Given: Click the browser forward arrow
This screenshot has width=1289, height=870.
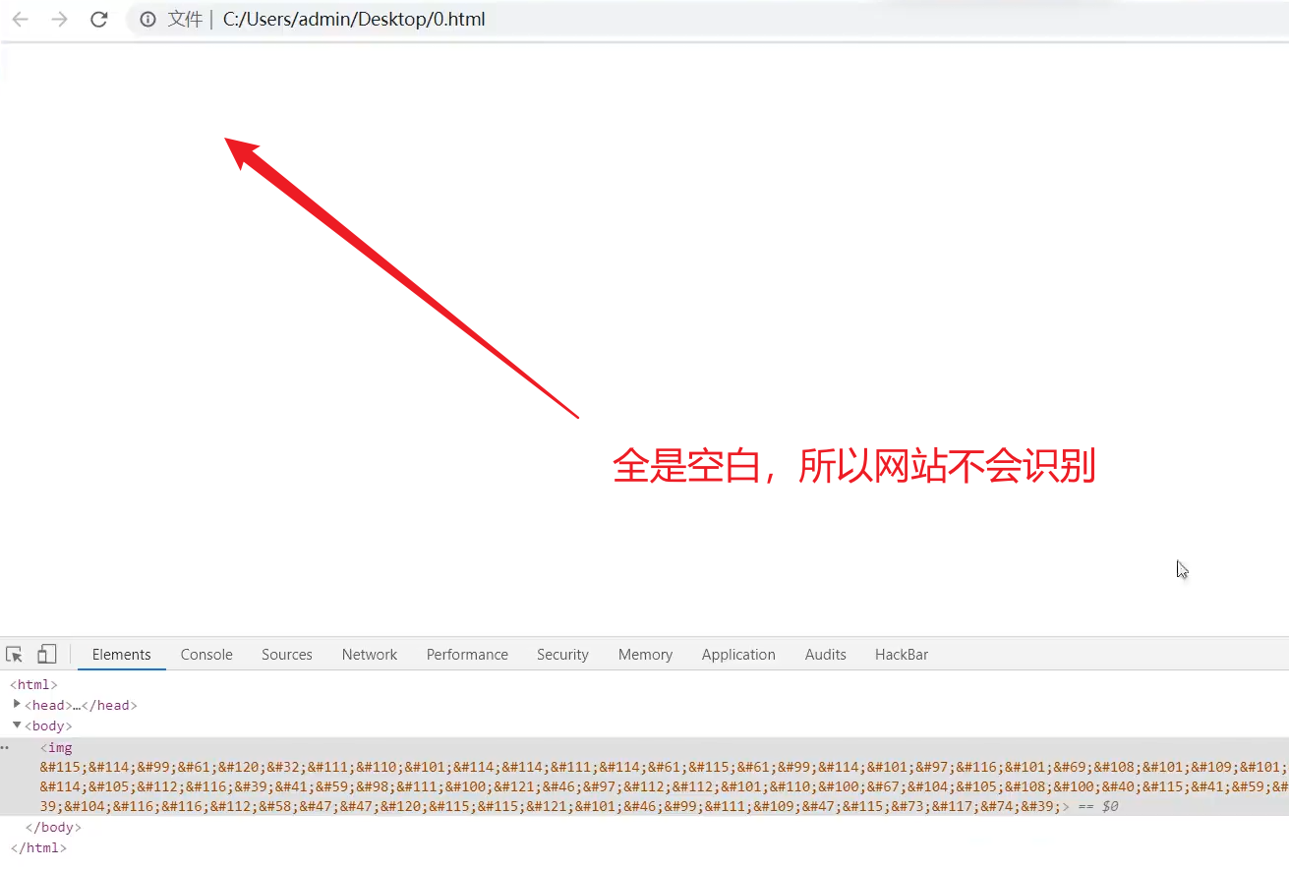Looking at the screenshot, I should tap(60, 20).
